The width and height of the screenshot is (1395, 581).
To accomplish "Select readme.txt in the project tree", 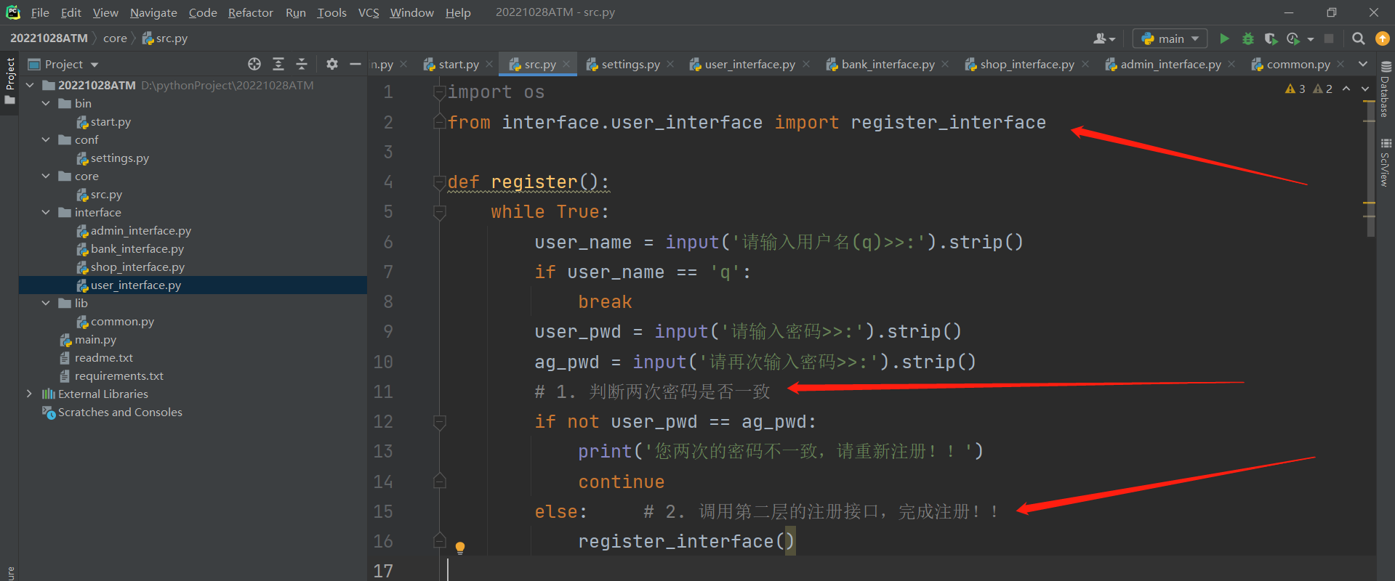I will click(103, 357).
